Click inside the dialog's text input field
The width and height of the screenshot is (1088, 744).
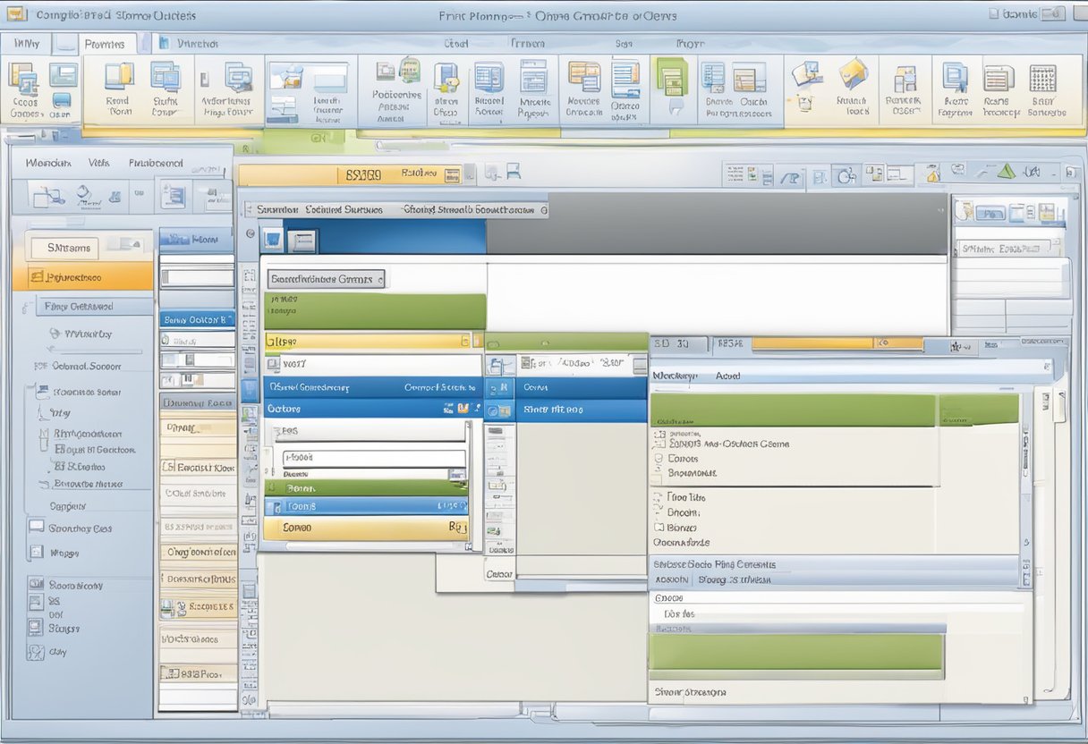click(374, 456)
